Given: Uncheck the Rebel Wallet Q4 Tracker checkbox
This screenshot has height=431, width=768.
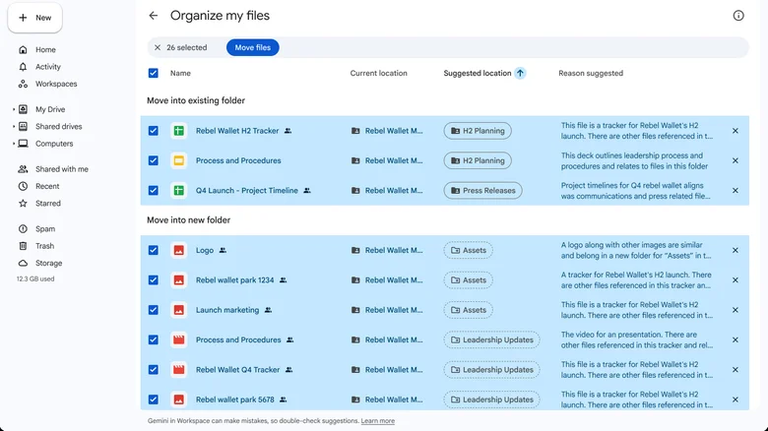Looking at the screenshot, I should 154,370.
